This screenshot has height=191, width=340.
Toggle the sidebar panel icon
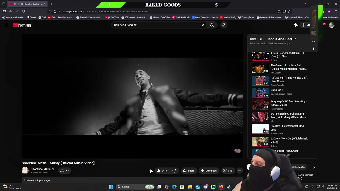[x=4, y=11]
